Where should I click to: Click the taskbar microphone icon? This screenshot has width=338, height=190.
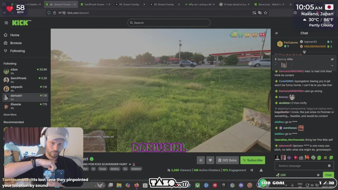[292, 185]
